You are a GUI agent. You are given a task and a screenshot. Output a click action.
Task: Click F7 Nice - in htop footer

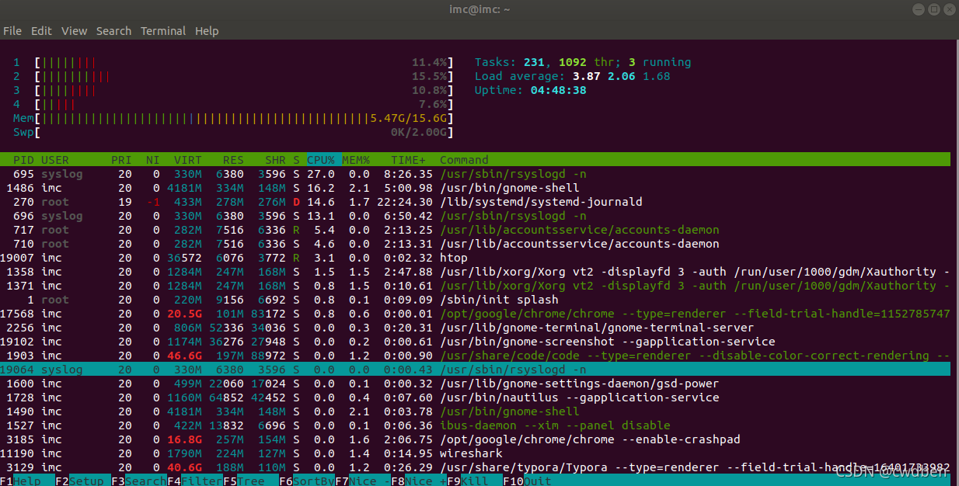click(x=363, y=481)
